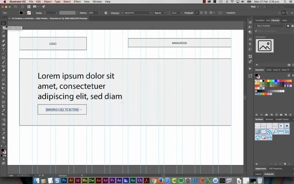Open fill color dropdown in control bar
294x184 pixels.
(x=25, y=13)
